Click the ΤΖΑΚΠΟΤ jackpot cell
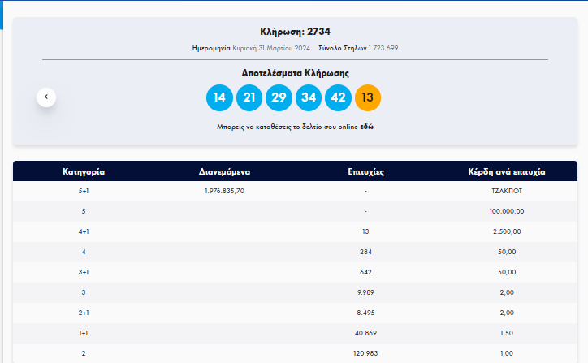This screenshot has height=363, width=588. (507, 191)
